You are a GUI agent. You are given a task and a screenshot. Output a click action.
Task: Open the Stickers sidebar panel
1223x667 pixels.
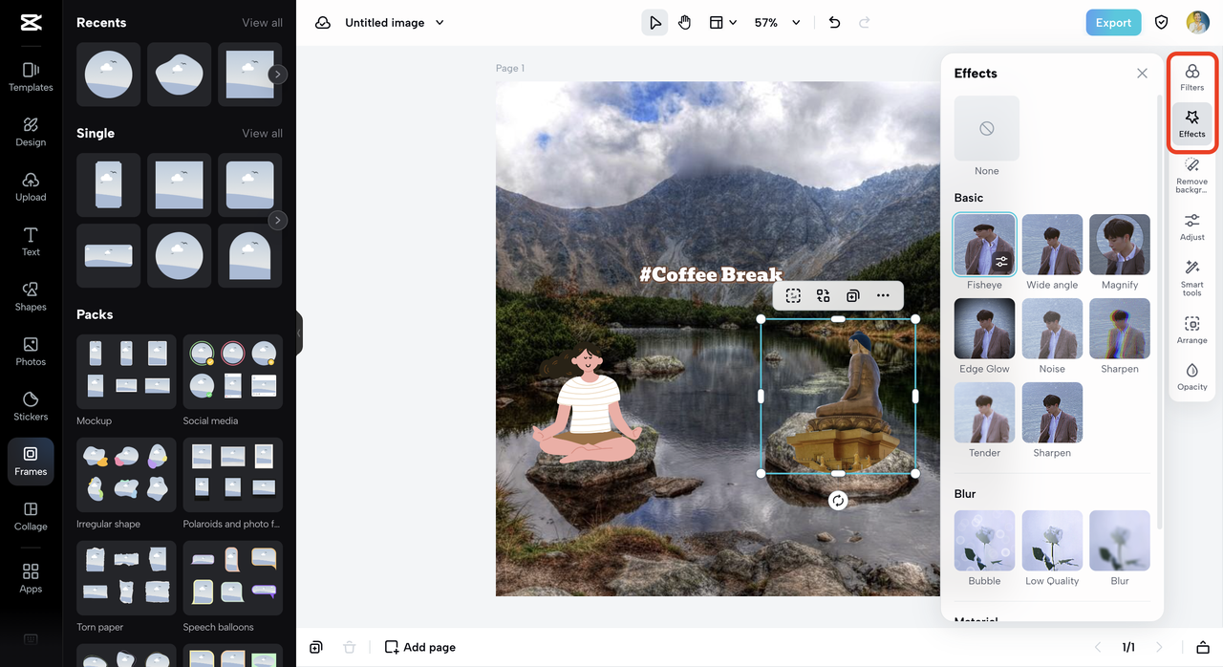(31, 406)
